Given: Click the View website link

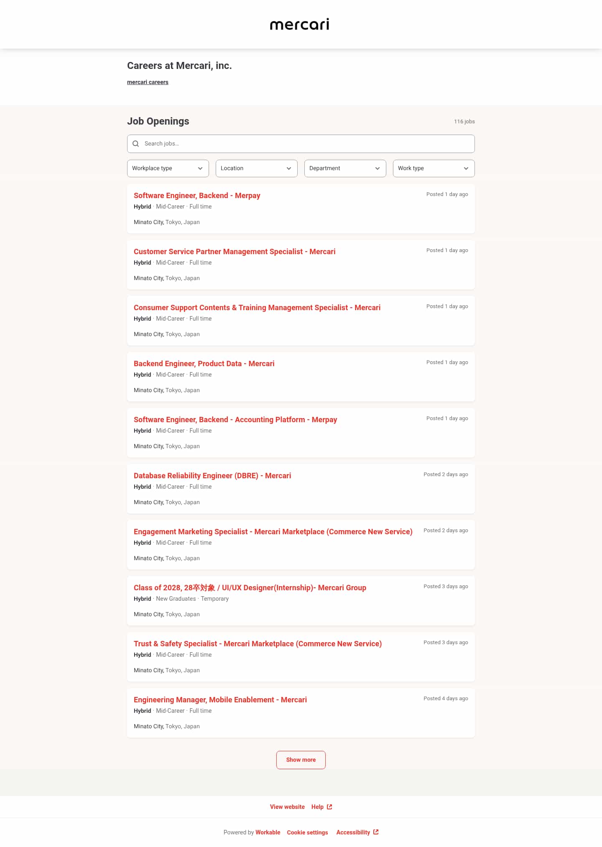Looking at the screenshot, I should pyautogui.click(x=287, y=807).
